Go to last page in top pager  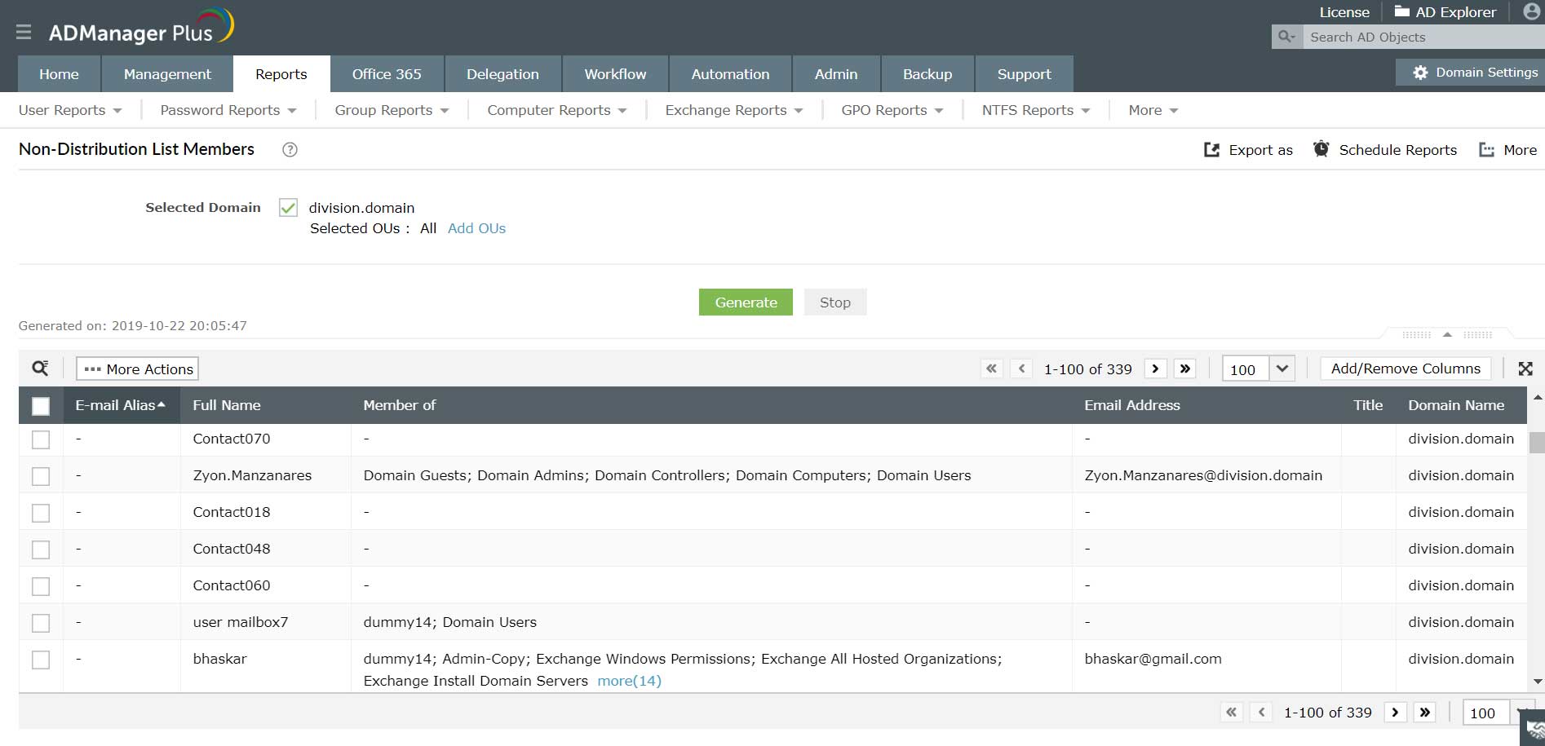(1185, 369)
